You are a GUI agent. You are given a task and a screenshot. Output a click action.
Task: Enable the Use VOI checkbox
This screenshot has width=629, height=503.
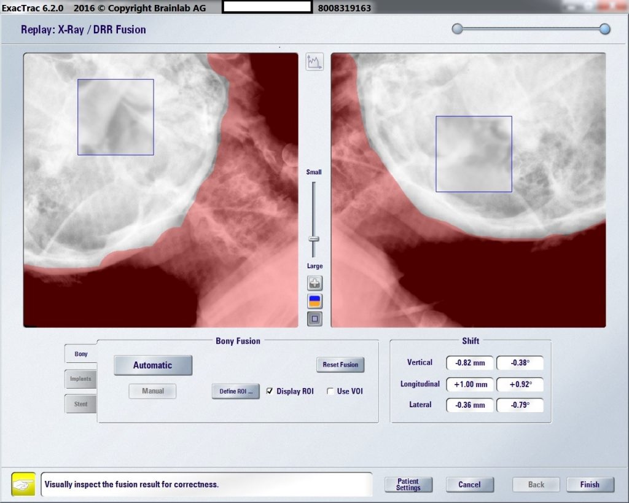click(x=330, y=391)
